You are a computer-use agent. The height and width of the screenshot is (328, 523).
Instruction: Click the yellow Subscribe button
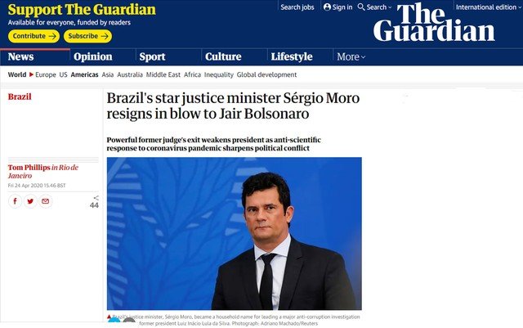click(87, 36)
